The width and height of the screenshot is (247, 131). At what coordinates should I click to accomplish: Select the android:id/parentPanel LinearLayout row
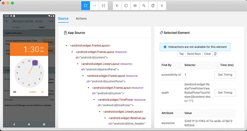pyautogui.click(x=107, y=66)
